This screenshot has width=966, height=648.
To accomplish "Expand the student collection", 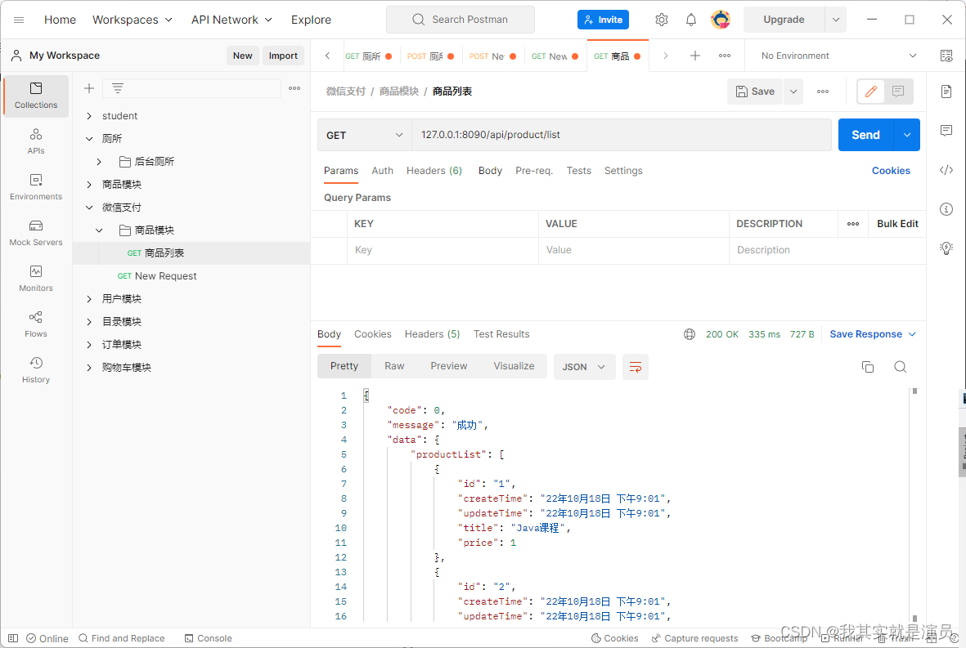I will click(89, 116).
